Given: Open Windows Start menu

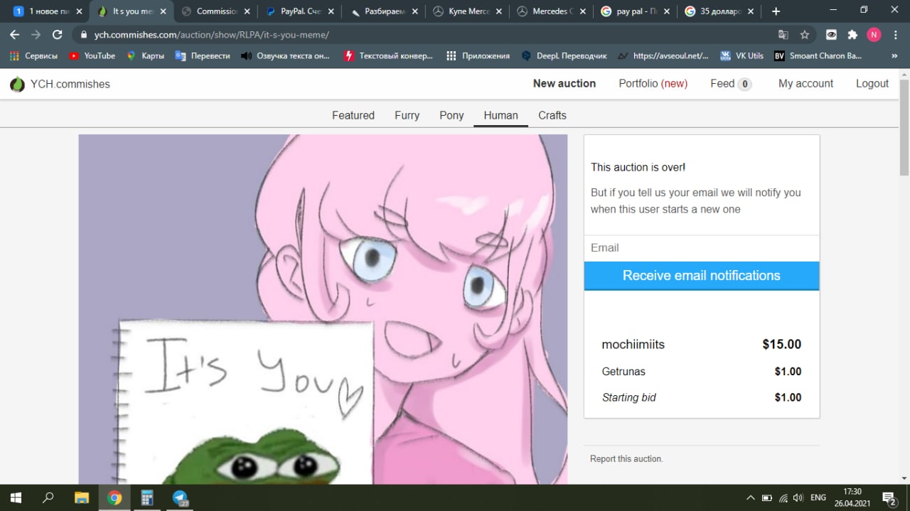Looking at the screenshot, I should [16, 497].
